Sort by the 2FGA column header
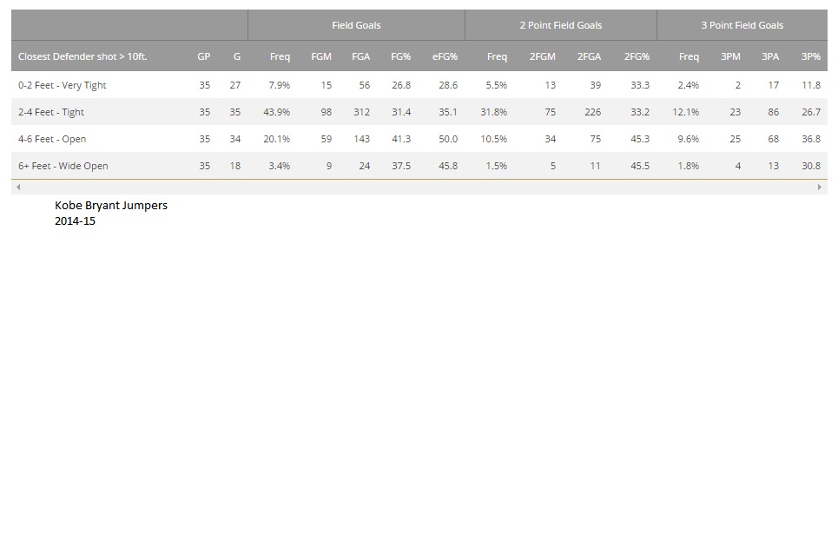The height and width of the screenshot is (533, 838). coord(590,56)
